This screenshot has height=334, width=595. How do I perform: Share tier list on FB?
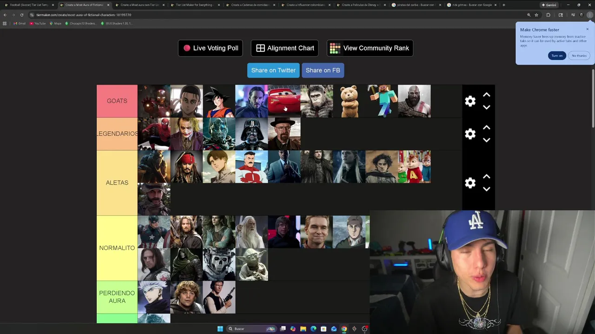pyautogui.click(x=323, y=71)
